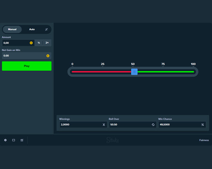Switch to the Manual betting tab
This screenshot has width=212, height=169.
tap(12, 29)
